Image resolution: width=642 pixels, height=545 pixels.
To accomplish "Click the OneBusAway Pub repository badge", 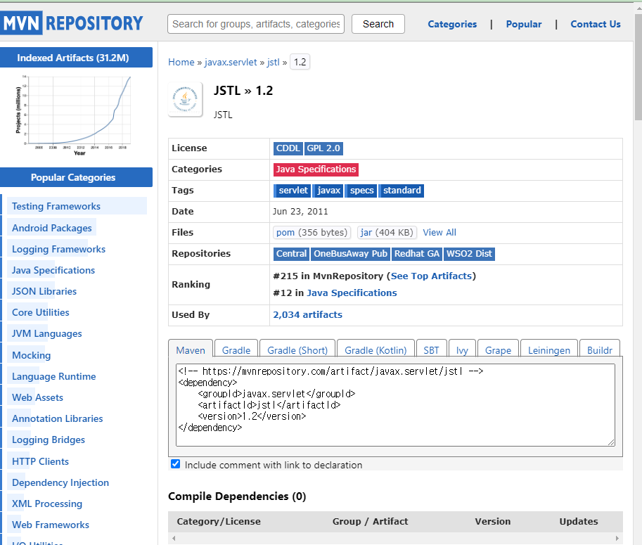I will pos(350,254).
